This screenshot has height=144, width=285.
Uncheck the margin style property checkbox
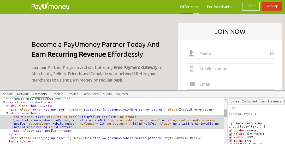230,141
